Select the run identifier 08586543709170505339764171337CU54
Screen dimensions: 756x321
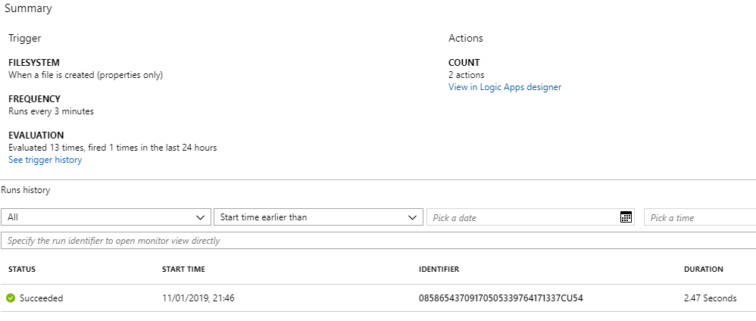[501, 298]
